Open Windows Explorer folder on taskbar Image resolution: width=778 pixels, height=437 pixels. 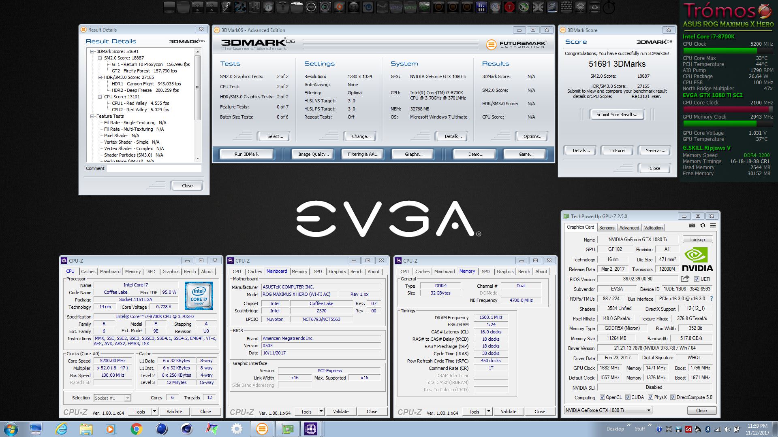tap(86, 429)
